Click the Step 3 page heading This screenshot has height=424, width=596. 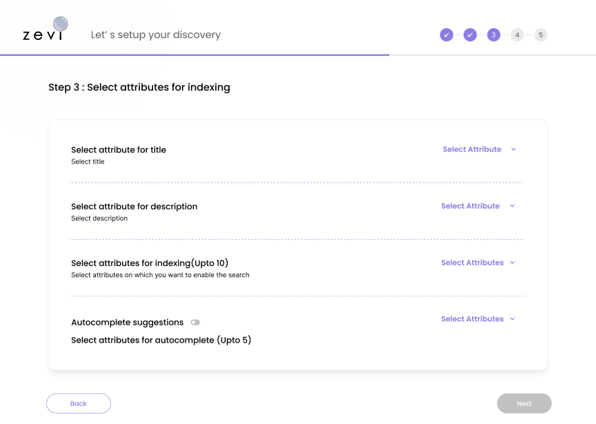[139, 88]
